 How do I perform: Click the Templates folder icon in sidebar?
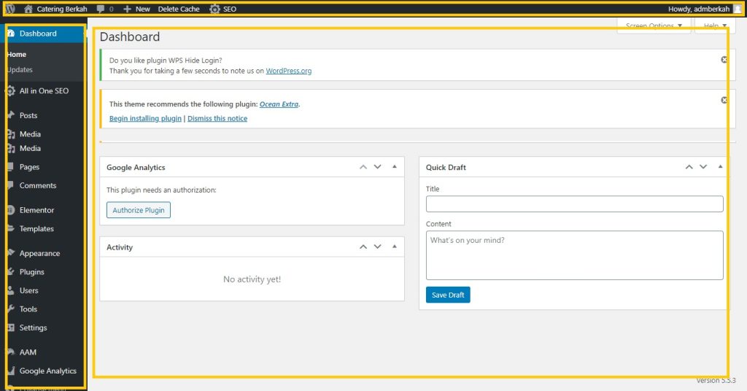[x=11, y=228]
